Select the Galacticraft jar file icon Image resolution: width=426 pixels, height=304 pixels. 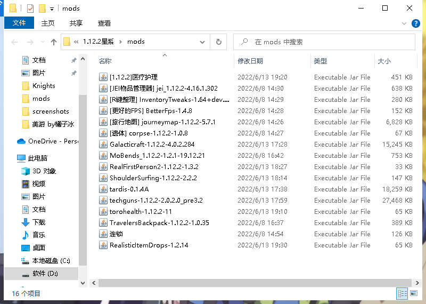pyautogui.click(x=103, y=144)
